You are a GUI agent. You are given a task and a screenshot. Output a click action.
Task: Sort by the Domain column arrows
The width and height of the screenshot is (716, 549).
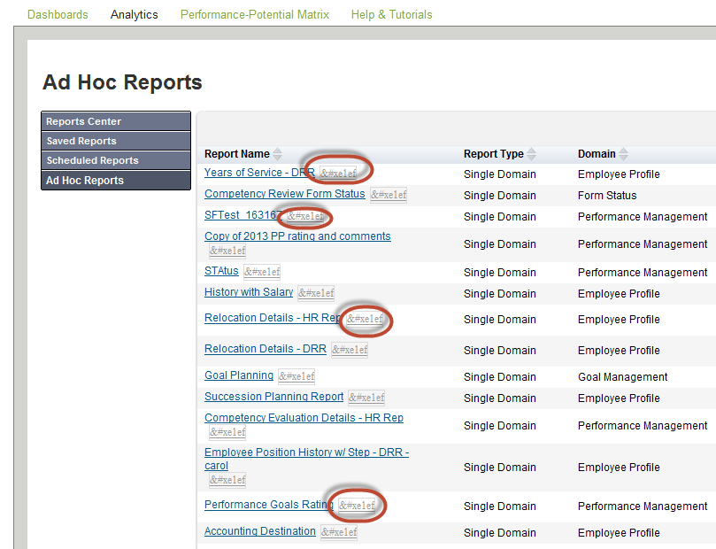[623, 154]
